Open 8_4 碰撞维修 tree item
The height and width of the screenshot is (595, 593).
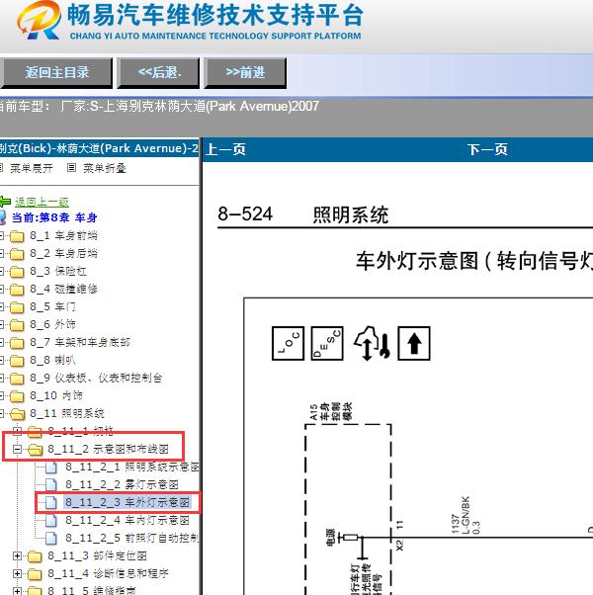63,290
